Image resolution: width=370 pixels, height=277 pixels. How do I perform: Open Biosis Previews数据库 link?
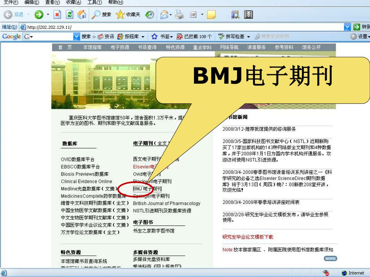pyautogui.click(x=85, y=174)
